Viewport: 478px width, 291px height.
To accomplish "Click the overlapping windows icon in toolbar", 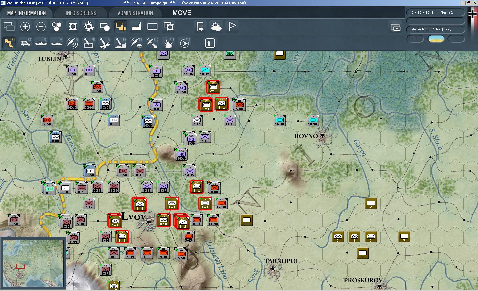I will point(9,26).
